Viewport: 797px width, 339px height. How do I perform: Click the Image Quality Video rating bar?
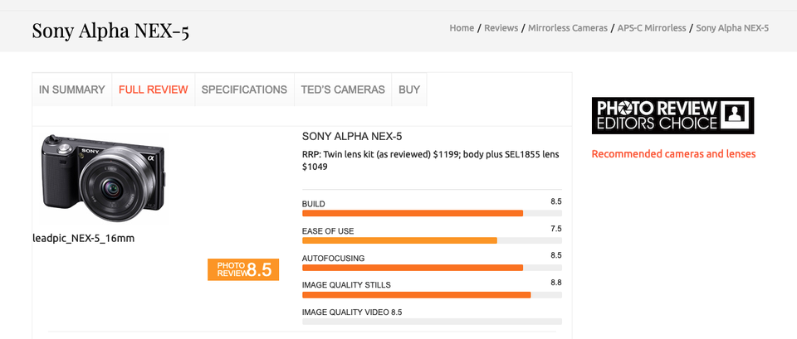click(x=432, y=321)
